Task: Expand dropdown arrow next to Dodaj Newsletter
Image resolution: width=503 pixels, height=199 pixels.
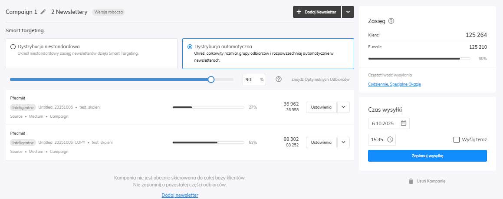Action: coord(348,12)
